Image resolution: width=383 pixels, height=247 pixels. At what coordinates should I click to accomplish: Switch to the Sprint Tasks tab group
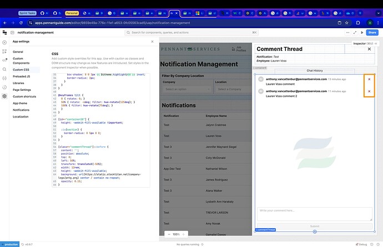(x=27, y=13)
